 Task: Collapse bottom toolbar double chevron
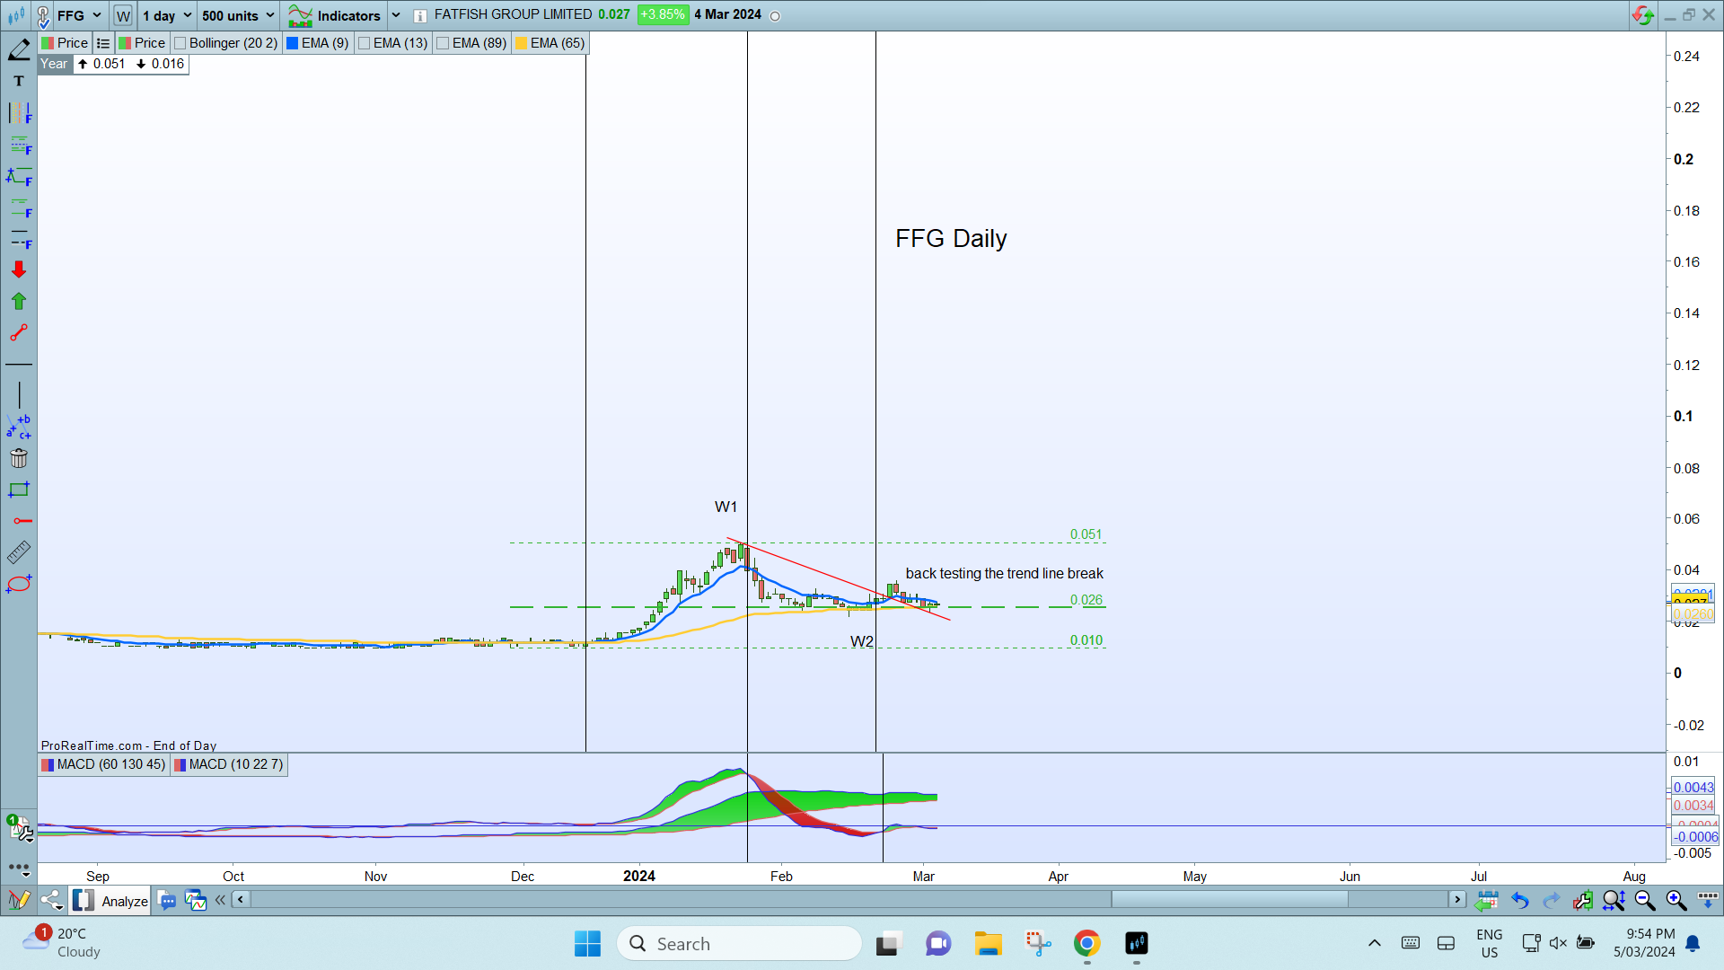(220, 900)
